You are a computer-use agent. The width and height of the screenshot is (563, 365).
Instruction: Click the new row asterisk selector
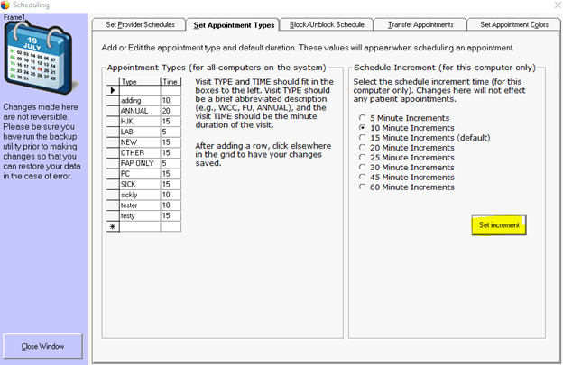coord(113,226)
